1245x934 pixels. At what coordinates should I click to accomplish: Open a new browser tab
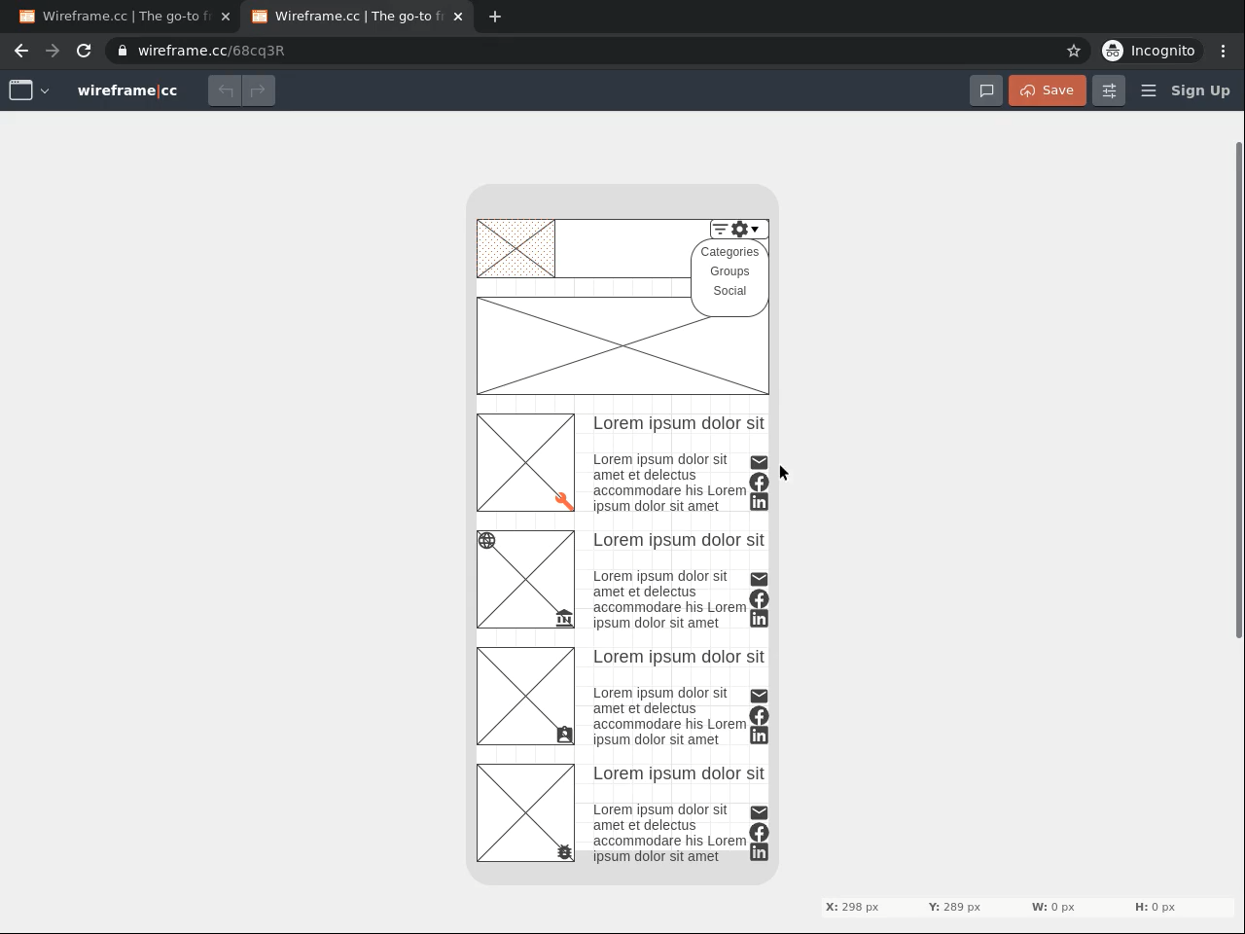pyautogui.click(x=495, y=17)
